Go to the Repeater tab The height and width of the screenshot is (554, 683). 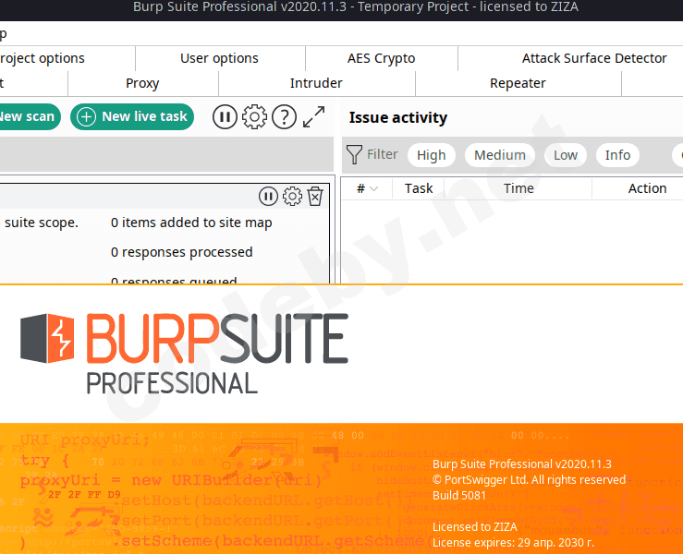(x=518, y=83)
